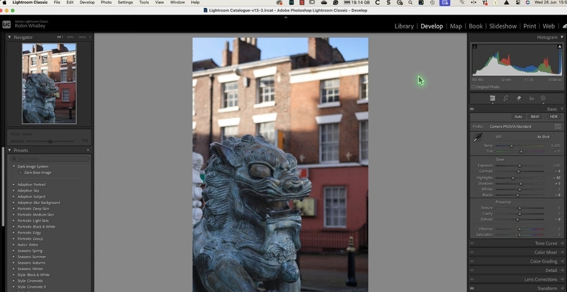Open the Develop menu in menu bar
The height and width of the screenshot is (292, 567).
point(87,3)
